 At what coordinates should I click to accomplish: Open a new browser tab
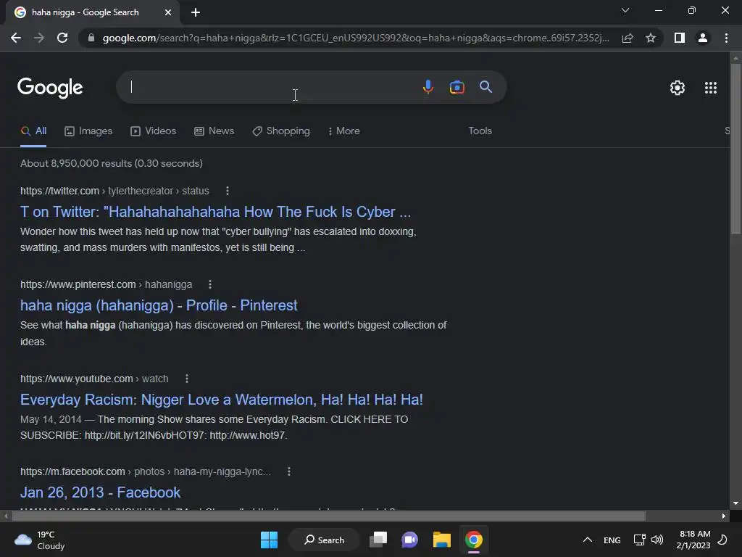coord(196,12)
